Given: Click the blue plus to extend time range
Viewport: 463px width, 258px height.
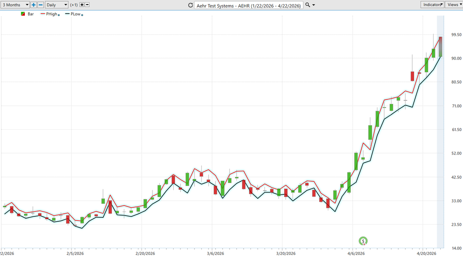Looking at the screenshot, I should click(x=33, y=5).
